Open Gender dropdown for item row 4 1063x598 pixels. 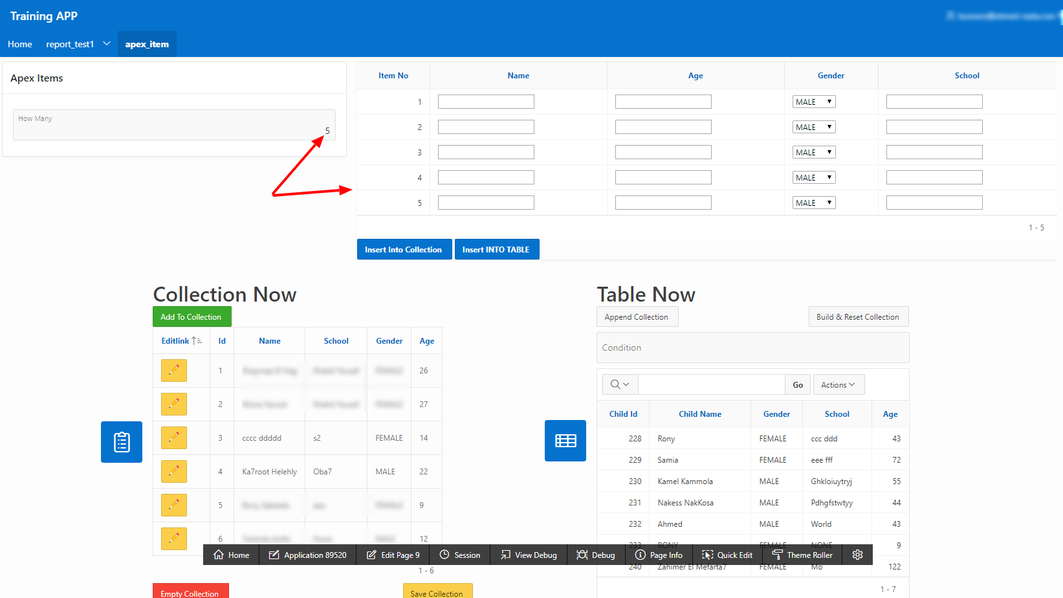[x=814, y=177]
